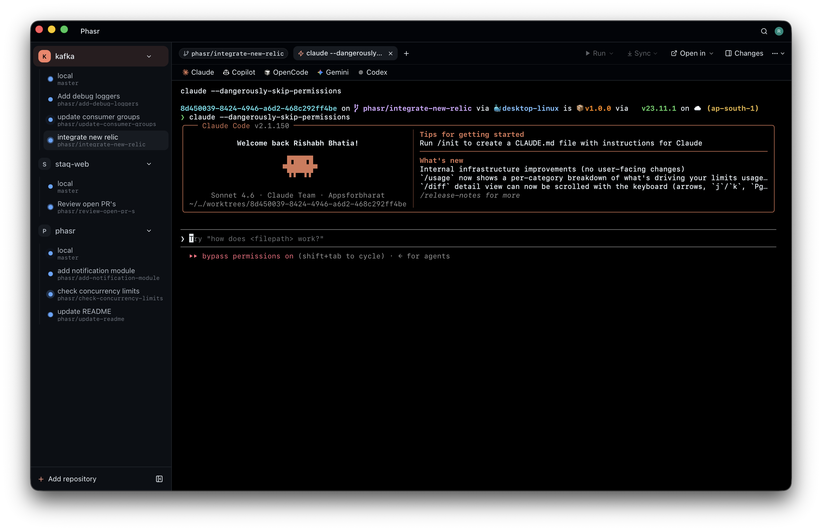The image size is (822, 531).
Task: Open phasr local master workspace
Action: pyautogui.click(x=106, y=254)
